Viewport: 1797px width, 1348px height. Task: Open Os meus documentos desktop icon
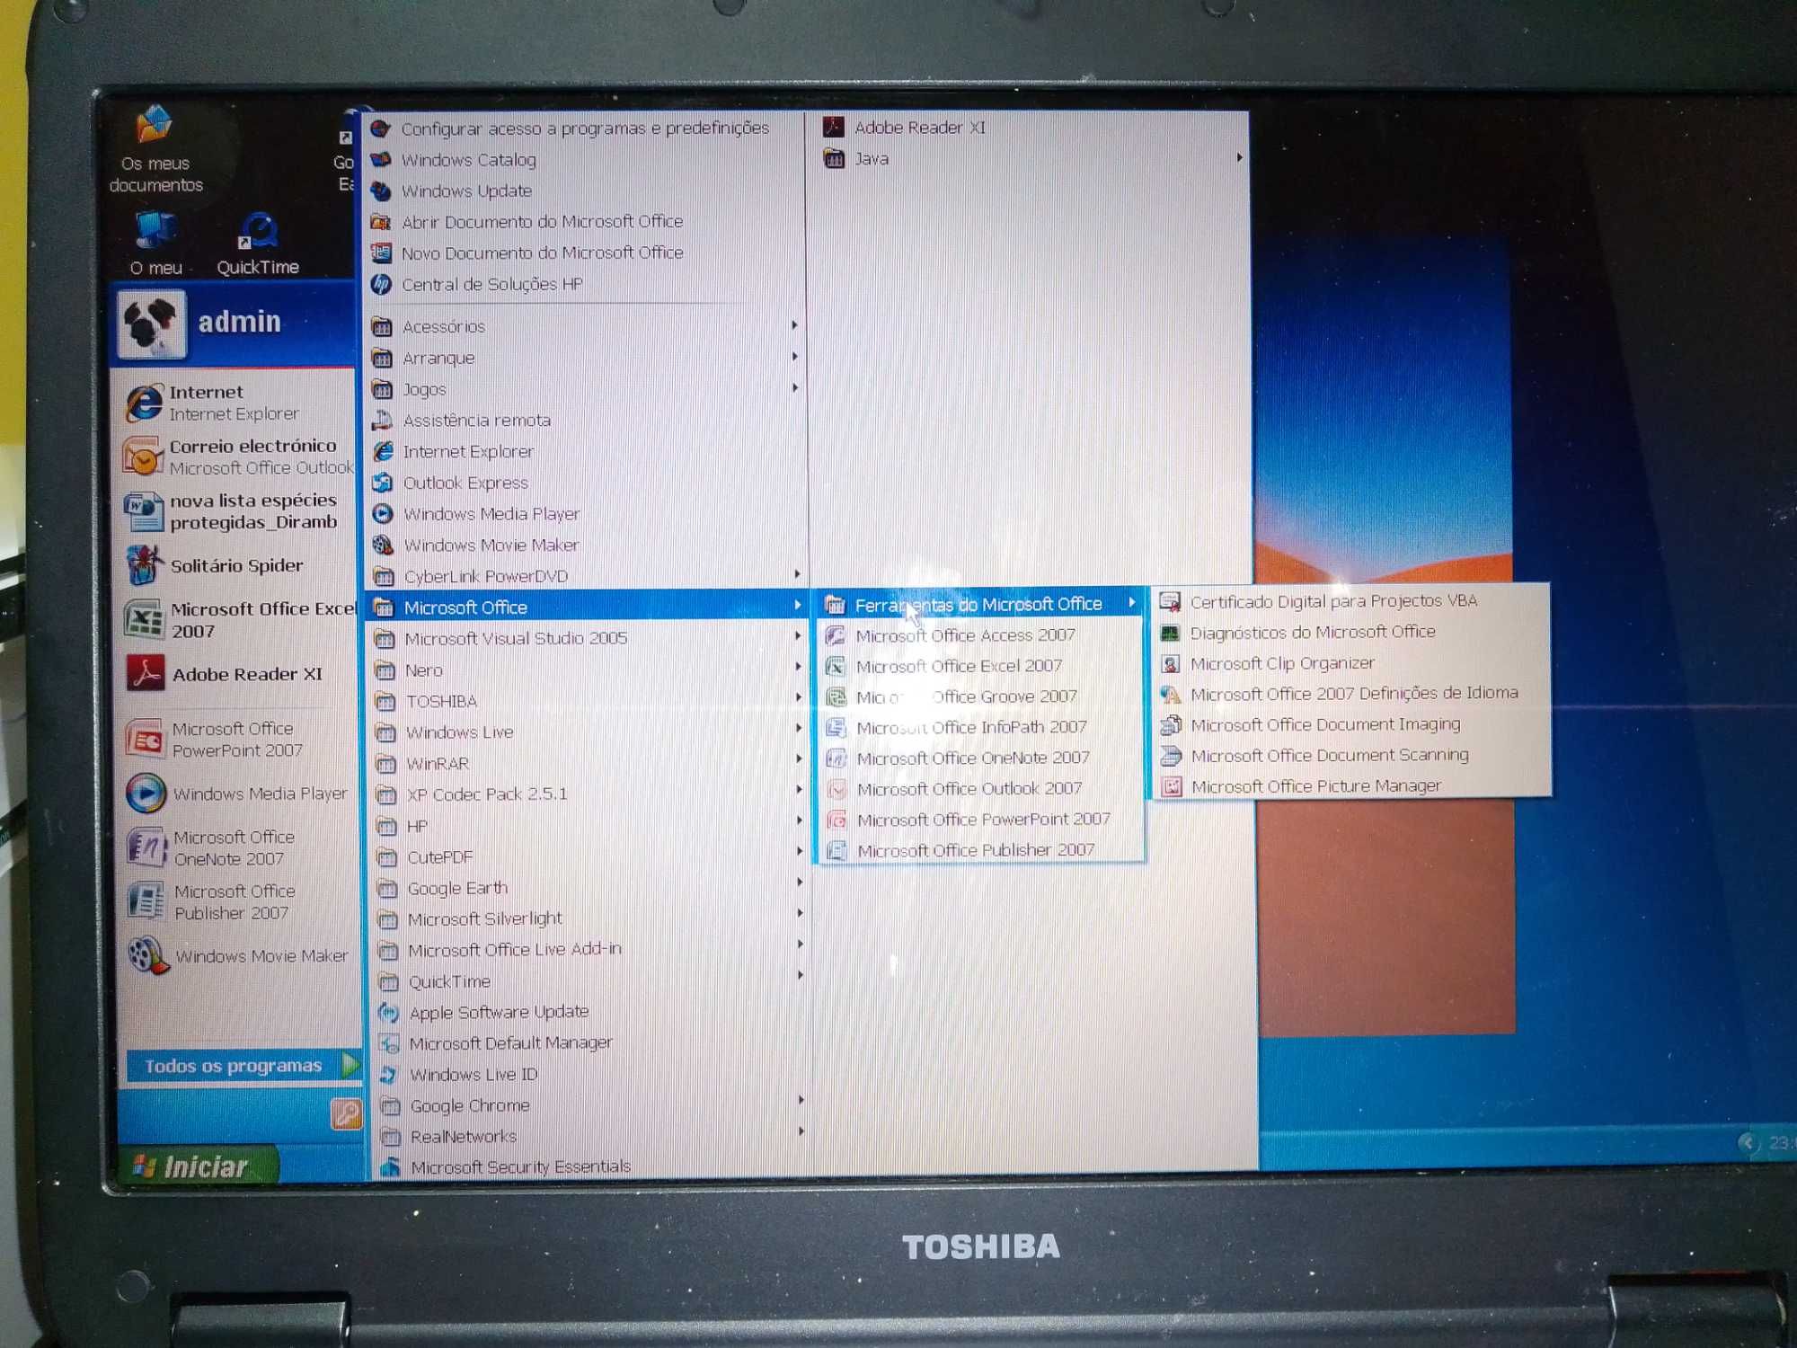click(156, 148)
